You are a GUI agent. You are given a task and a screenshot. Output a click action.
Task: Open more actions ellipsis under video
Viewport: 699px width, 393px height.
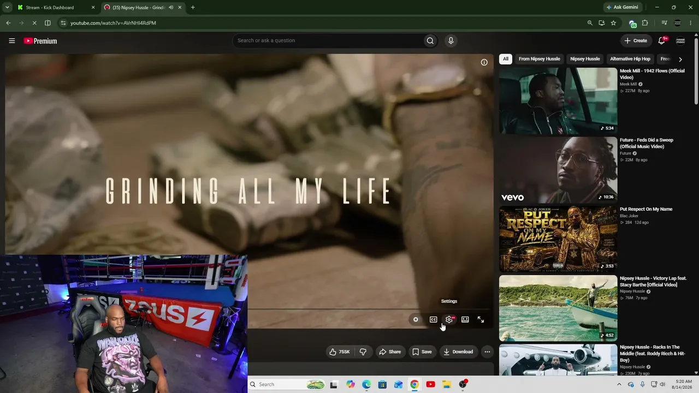point(487,352)
